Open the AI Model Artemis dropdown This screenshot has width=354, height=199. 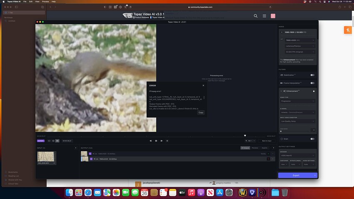coord(297,112)
